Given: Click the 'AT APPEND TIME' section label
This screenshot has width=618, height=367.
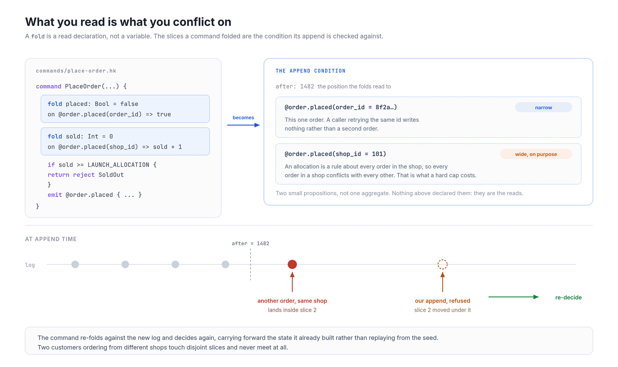Looking at the screenshot, I should pyautogui.click(x=51, y=239).
